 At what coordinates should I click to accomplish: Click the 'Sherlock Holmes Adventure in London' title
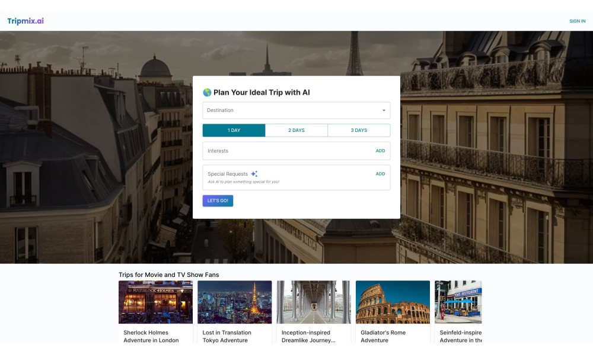pyautogui.click(x=151, y=336)
